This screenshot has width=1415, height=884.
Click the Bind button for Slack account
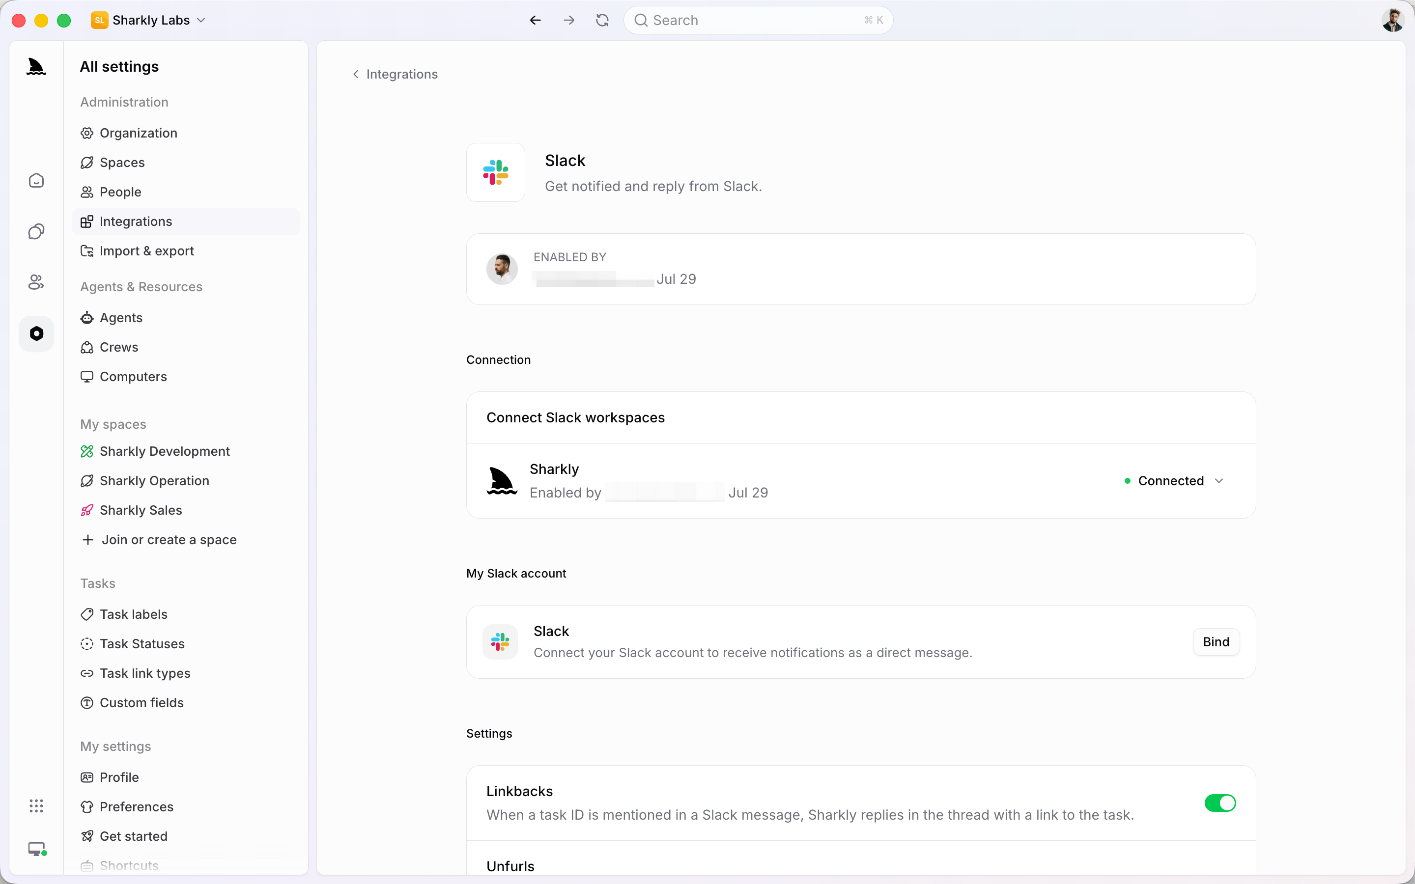tap(1216, 642)
